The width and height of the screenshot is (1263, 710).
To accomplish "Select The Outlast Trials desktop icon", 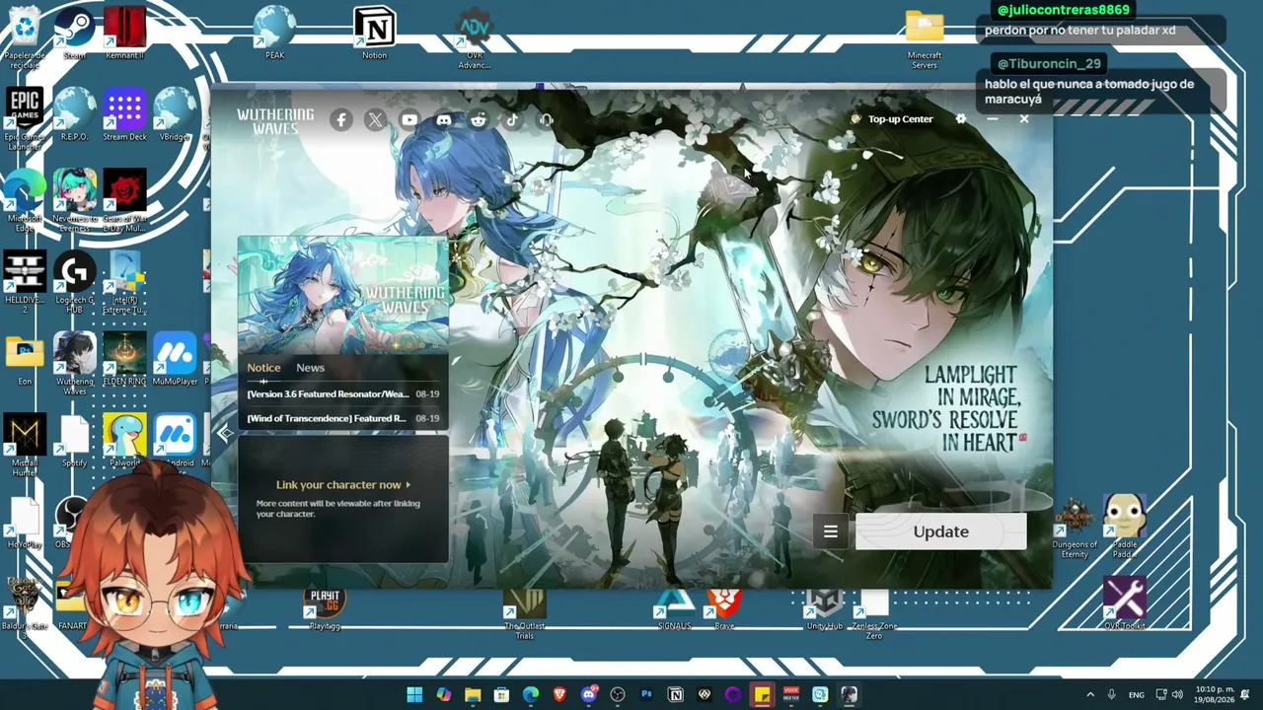I will (525, 613).
